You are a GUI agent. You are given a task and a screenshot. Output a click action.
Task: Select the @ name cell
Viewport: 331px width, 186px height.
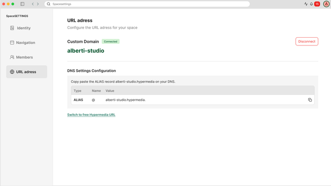pyautogui.click(x=93, y=100)
